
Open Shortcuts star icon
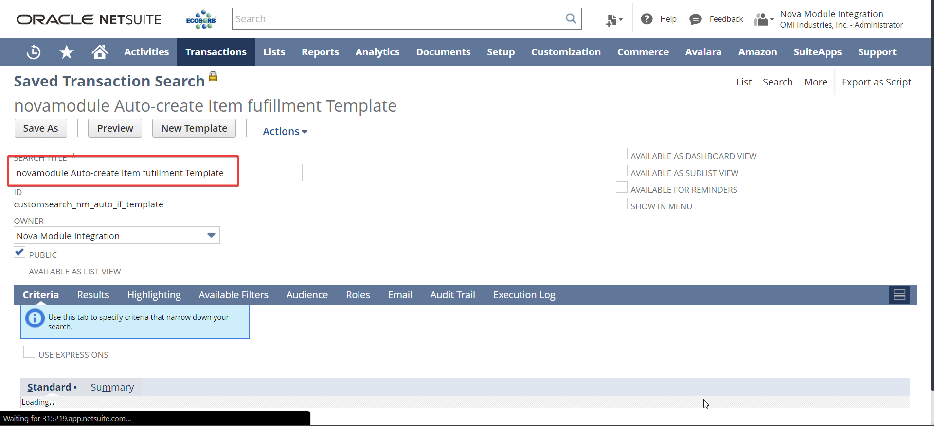67,52
